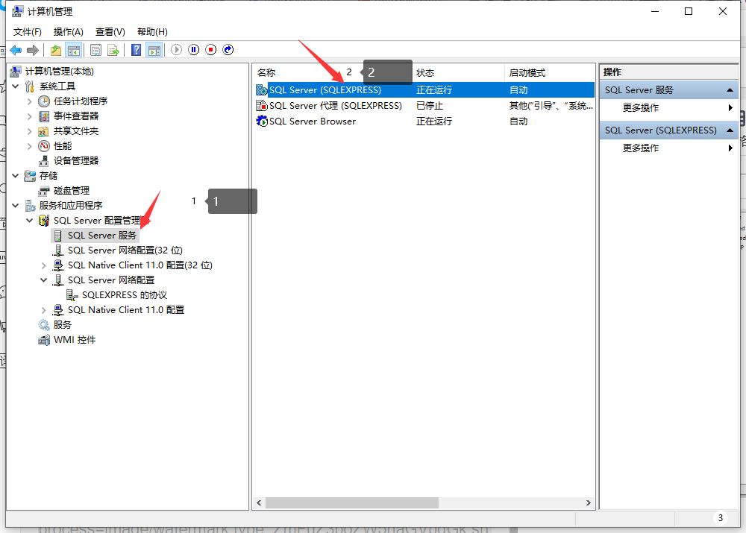
Task: Start the selected service with toolbar play icon
Action: [x=177, y=50]
